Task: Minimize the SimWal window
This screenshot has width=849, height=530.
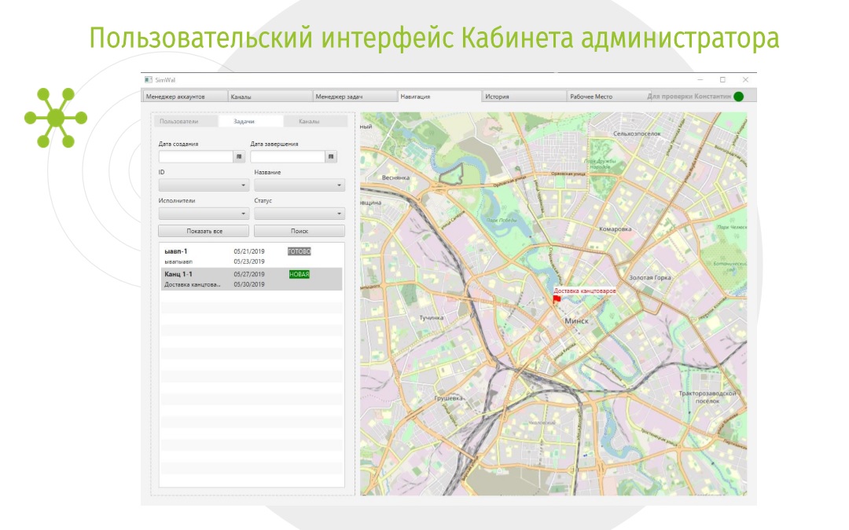Action: [700, 79]
